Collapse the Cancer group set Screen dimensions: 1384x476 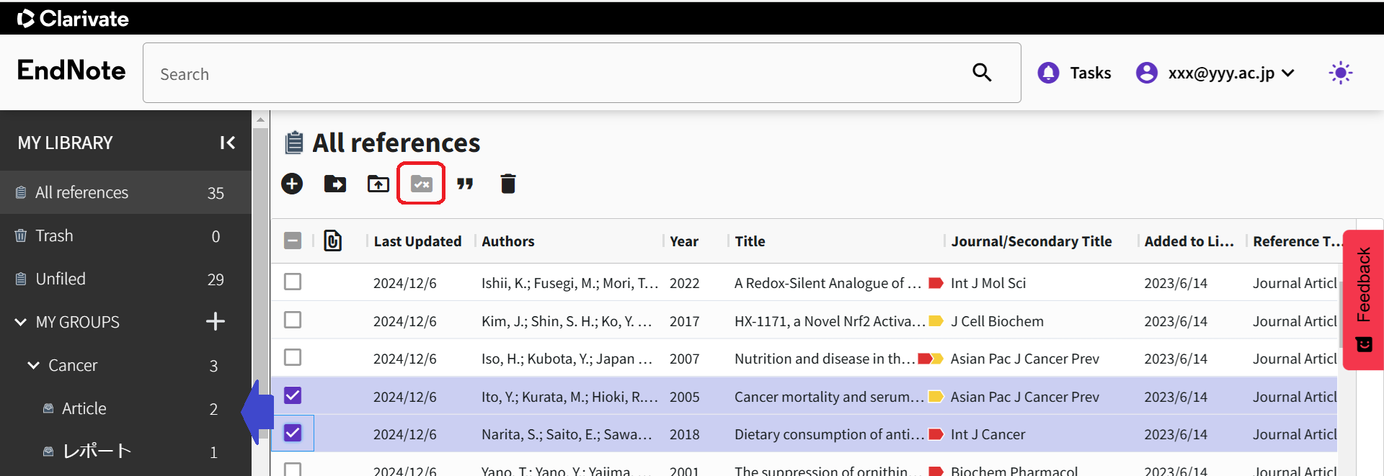click(x=33, y=365)
